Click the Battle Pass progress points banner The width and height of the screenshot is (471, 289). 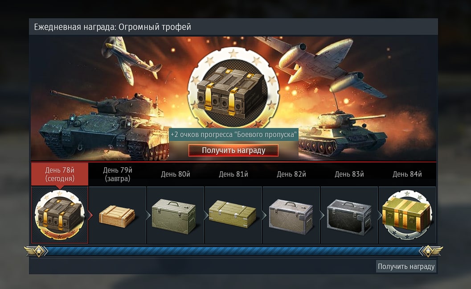(x=233, y=134)
